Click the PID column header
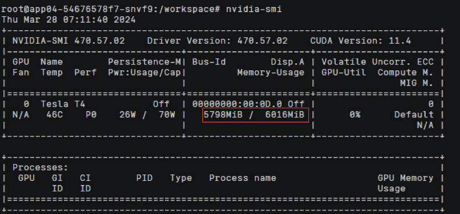Viewport: 460px width, 214px height. pyautogui.click(x=145, y=178)
